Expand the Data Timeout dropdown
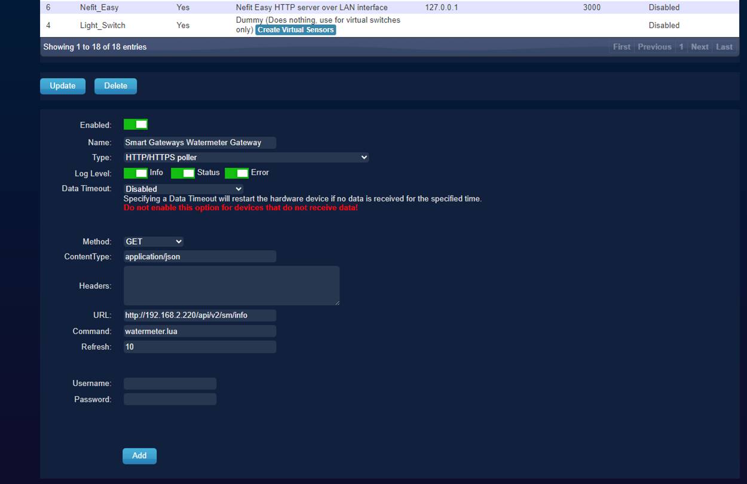Viewport: 747px width, 484px height. tap(183, 189)
